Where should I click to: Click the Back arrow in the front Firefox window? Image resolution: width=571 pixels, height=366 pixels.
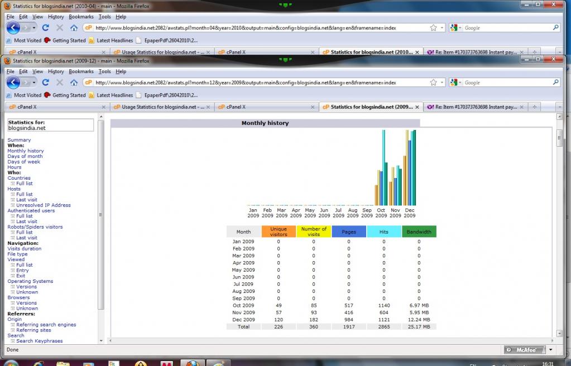(13, 83)
